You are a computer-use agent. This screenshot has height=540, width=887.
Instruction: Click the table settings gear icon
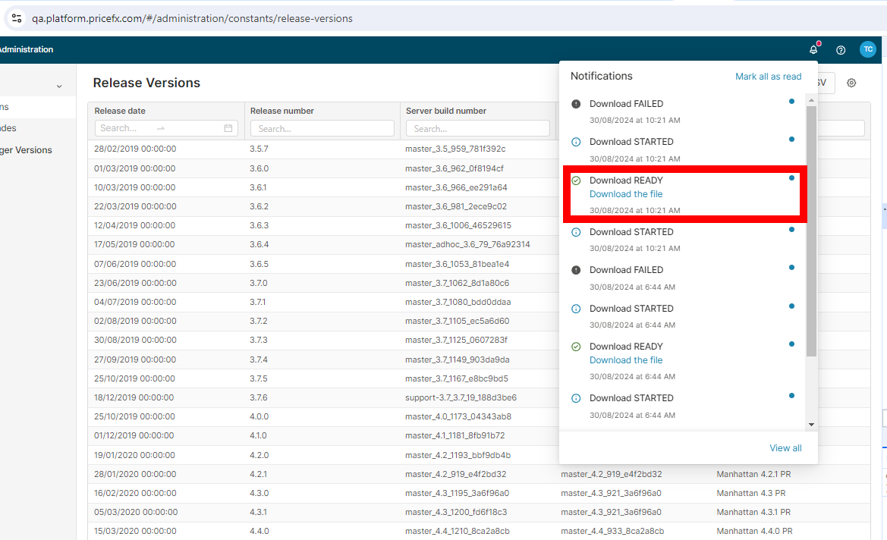point(851,83)
